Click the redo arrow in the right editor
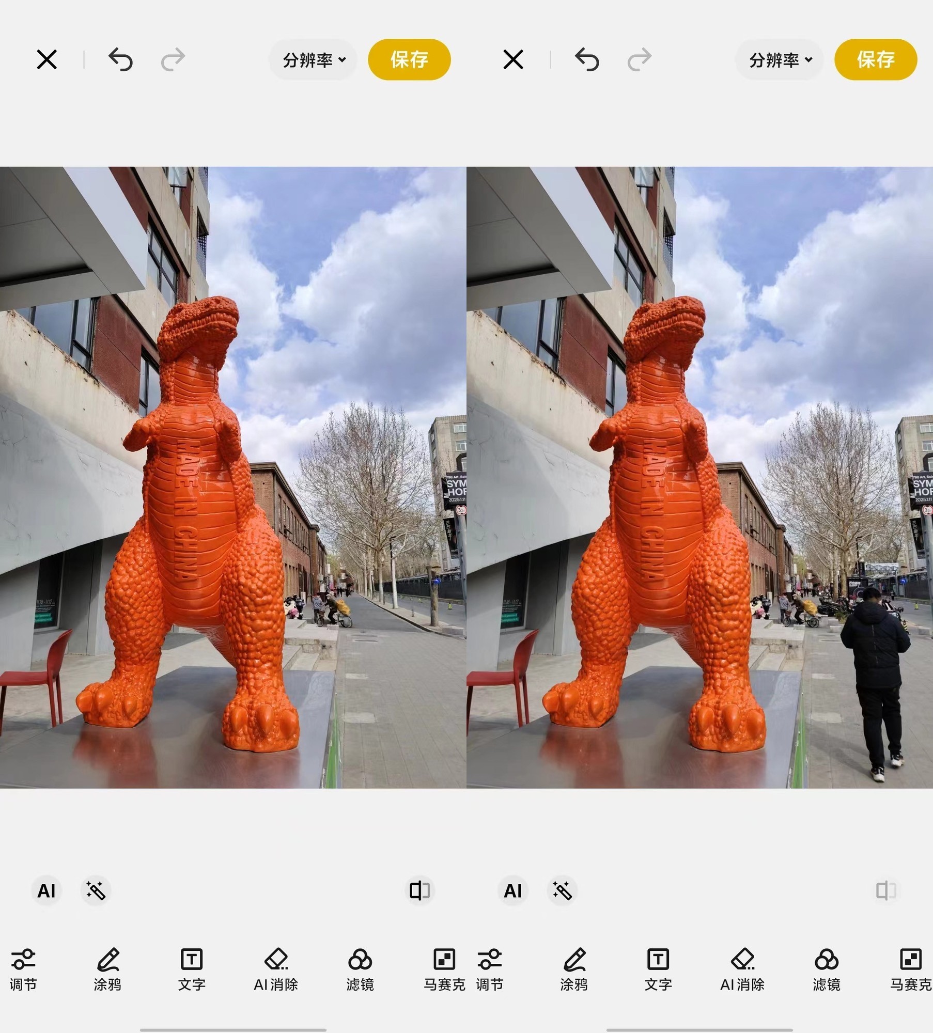 [639, 59]
